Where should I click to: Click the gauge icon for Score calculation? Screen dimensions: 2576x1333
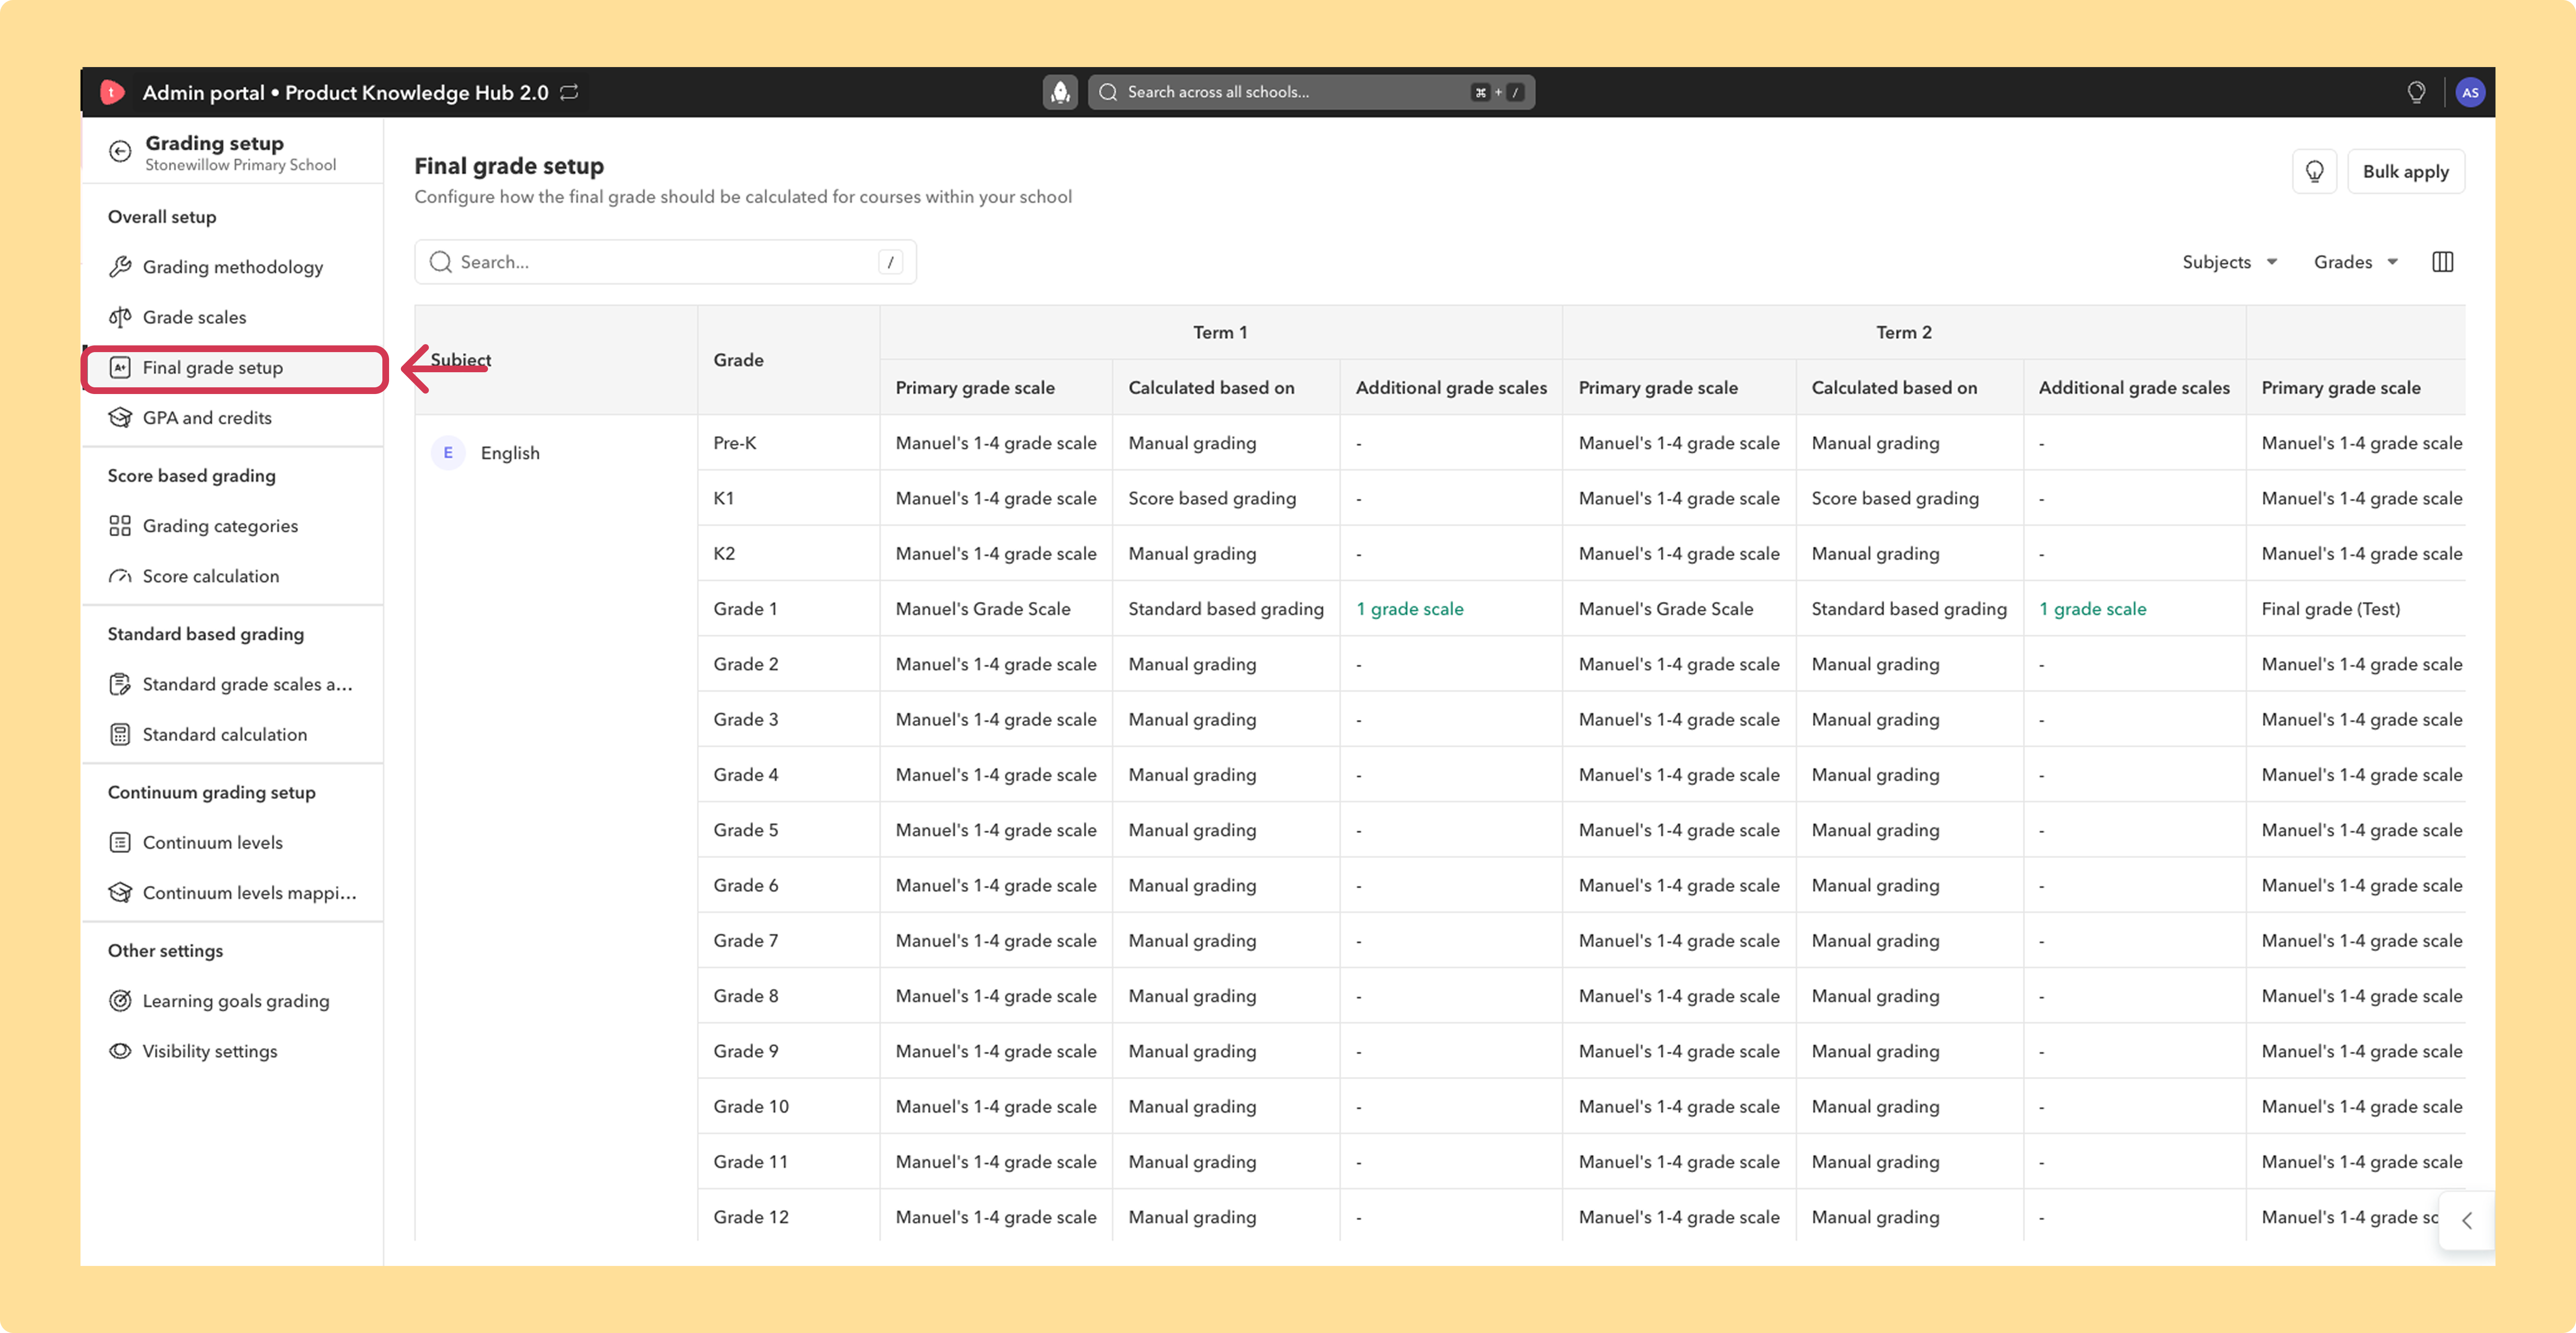120,576
